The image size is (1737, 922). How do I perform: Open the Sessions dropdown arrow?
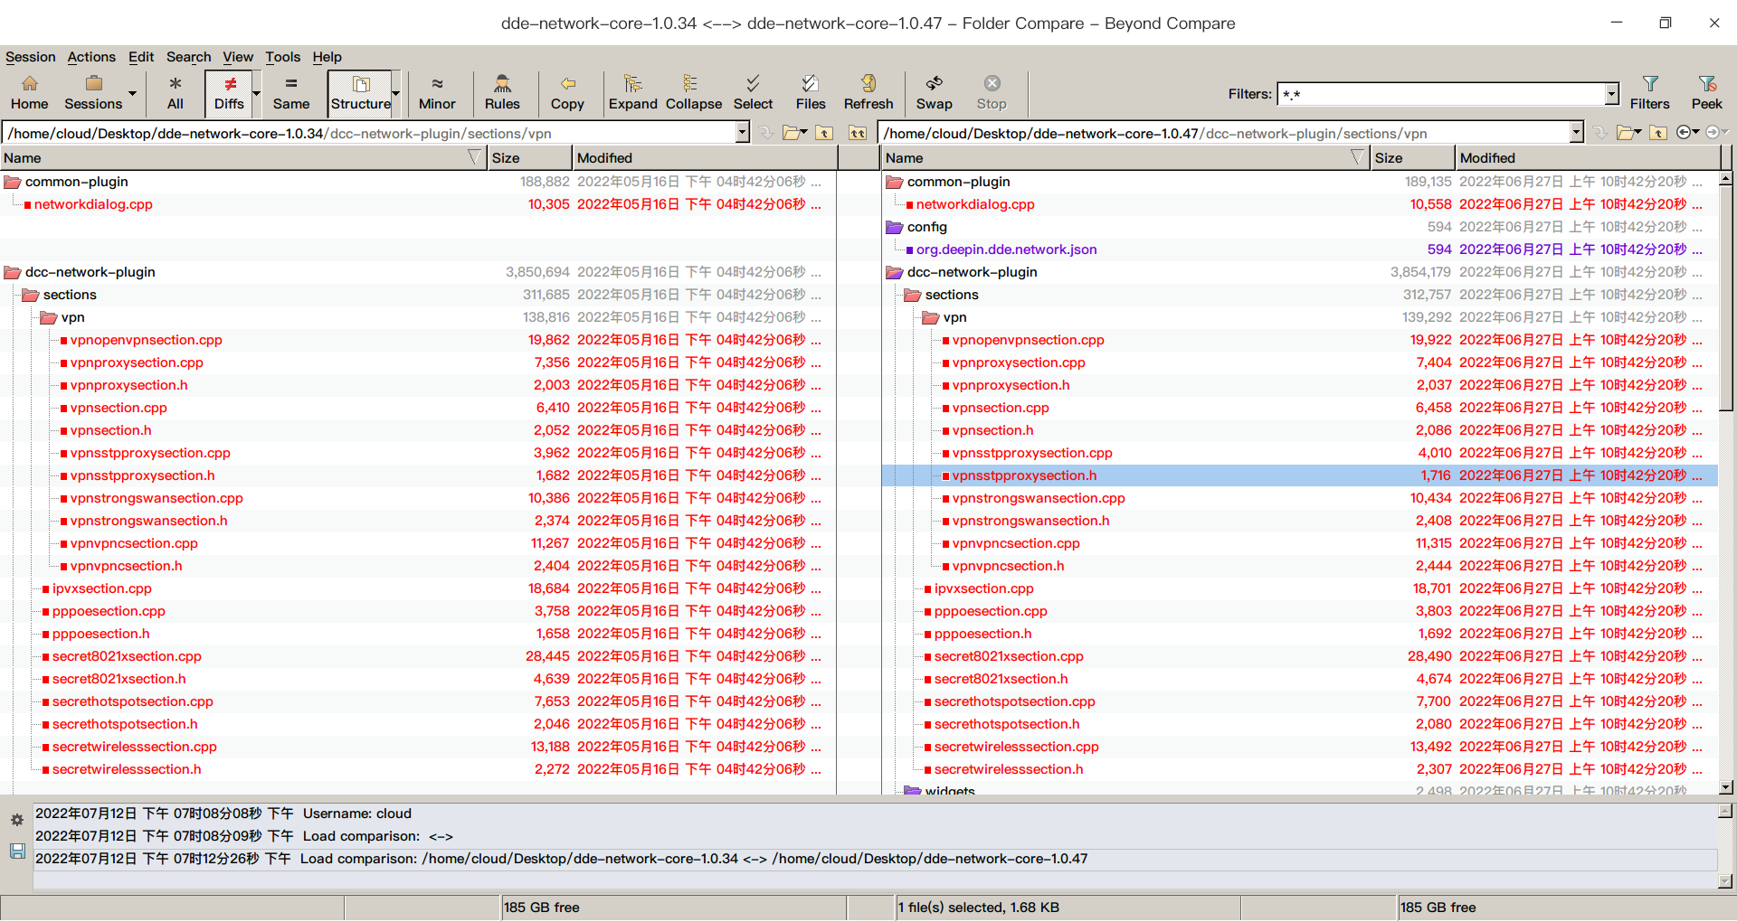point(132,94)
